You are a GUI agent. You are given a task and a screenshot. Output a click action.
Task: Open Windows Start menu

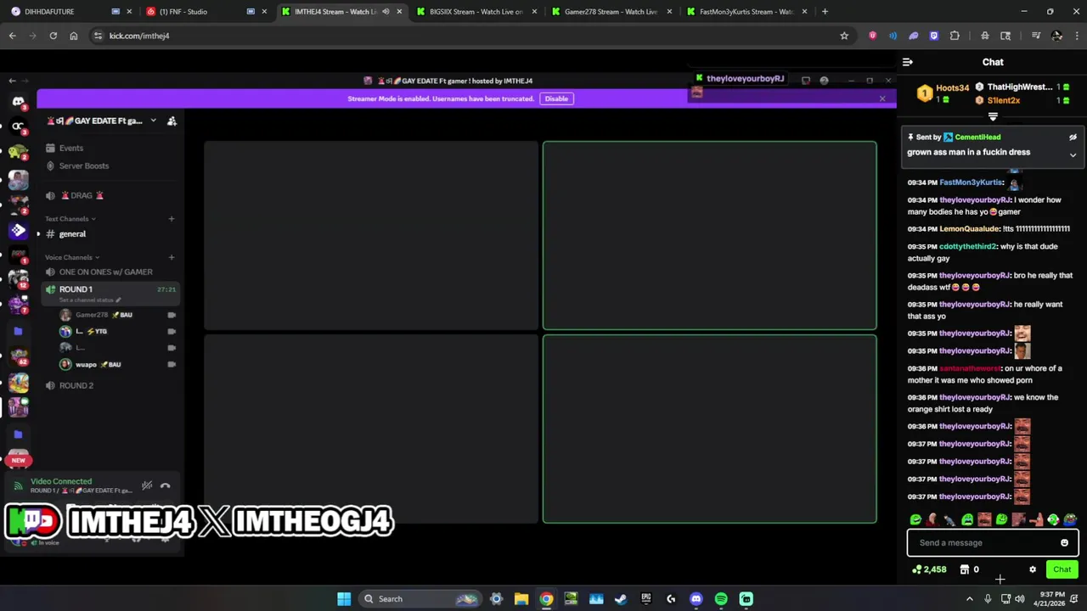tap(344, 599)
